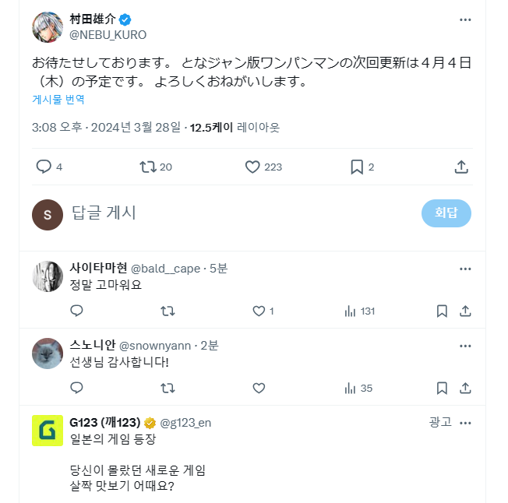508x503 pixels.
Task: Repost the reply from 사이타마현
Action: pos(168,311)
